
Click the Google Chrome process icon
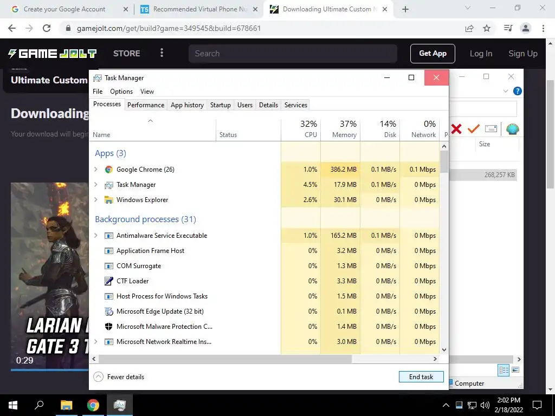(x=108, y=170)
